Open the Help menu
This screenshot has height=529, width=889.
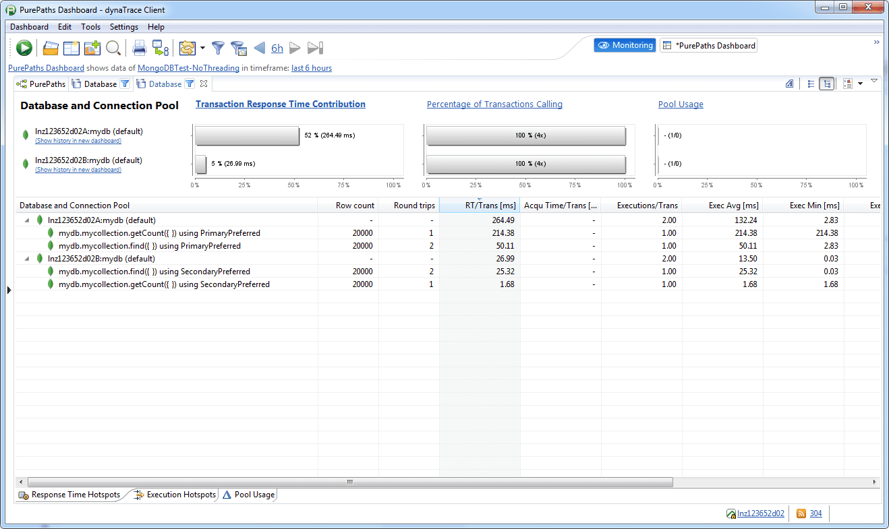(156, 27)
